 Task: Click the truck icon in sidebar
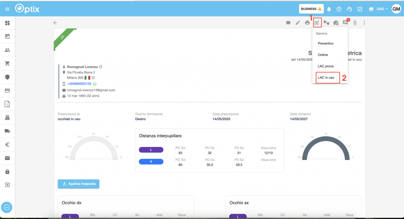[7, 131]
